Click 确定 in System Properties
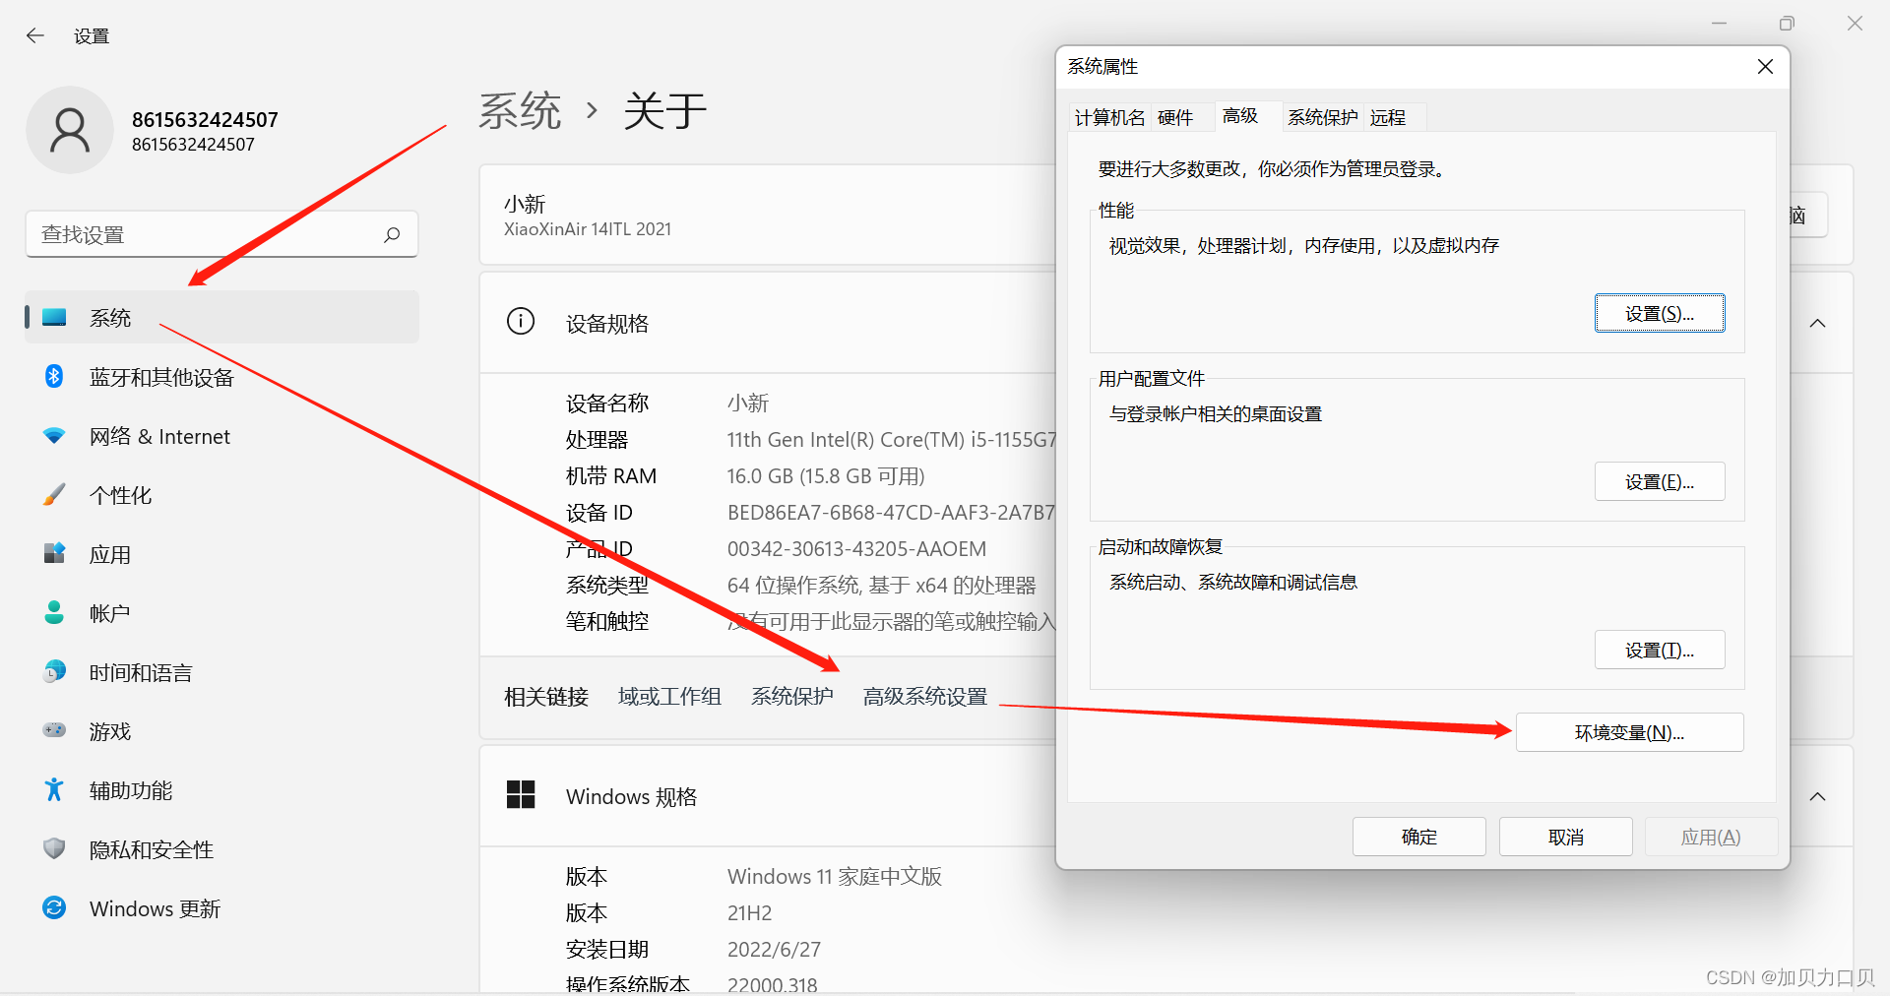Screen dimensions: 1890x996 [1418, 837]
